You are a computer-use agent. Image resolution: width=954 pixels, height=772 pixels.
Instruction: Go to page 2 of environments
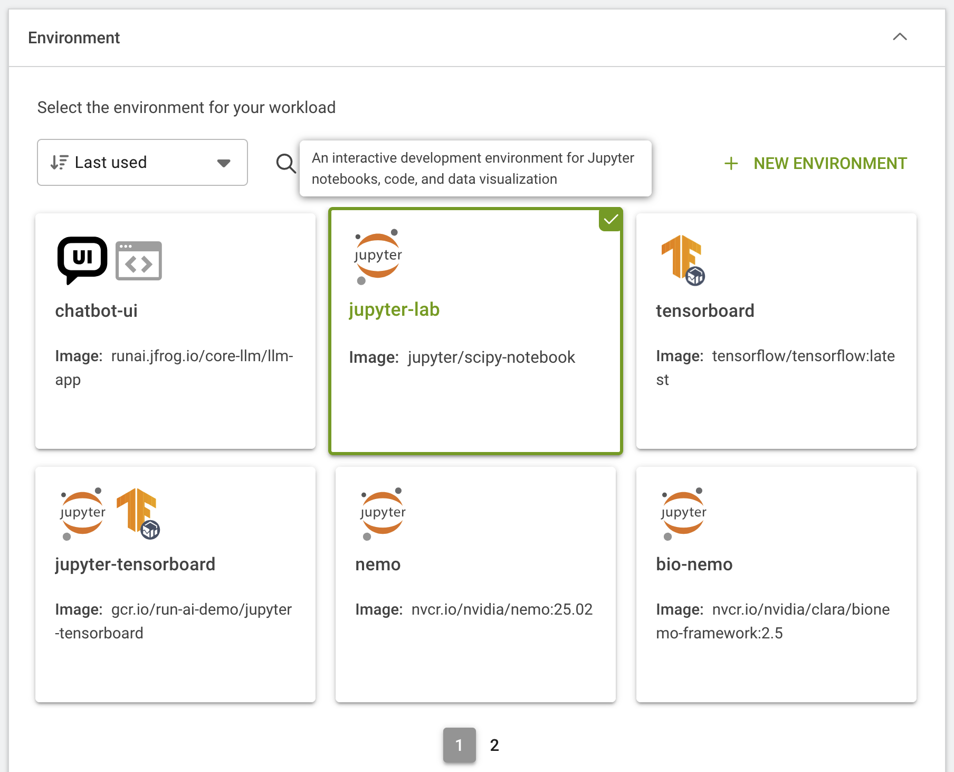494,745
